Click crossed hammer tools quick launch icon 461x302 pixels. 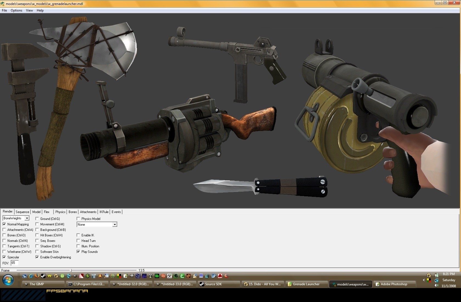pyautogui.click(x=169, y=276)
